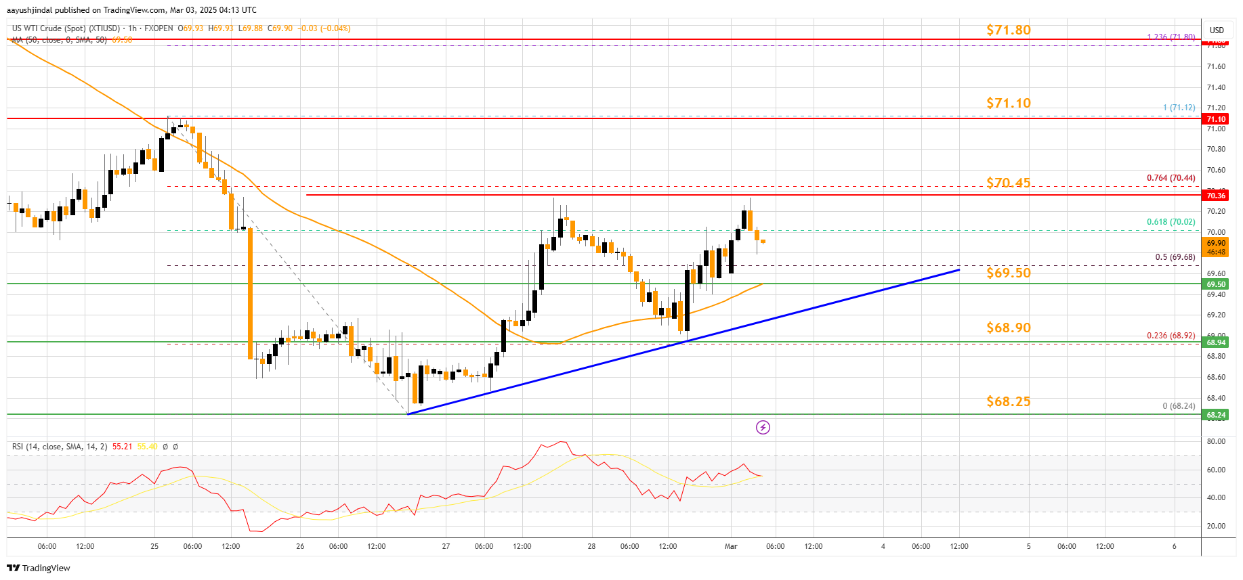The image size is (1243, 580).
Task: Click the red RSI value 55.21
Action: point(123,447)
